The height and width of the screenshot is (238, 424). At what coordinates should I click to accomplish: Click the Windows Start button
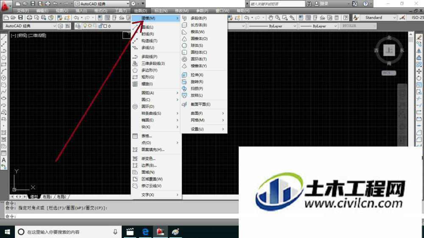tap(7, 232)
